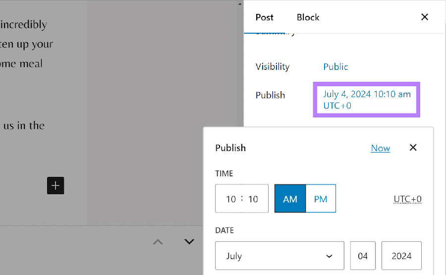
Task: Select the Post tab
Action: (264, 17)
